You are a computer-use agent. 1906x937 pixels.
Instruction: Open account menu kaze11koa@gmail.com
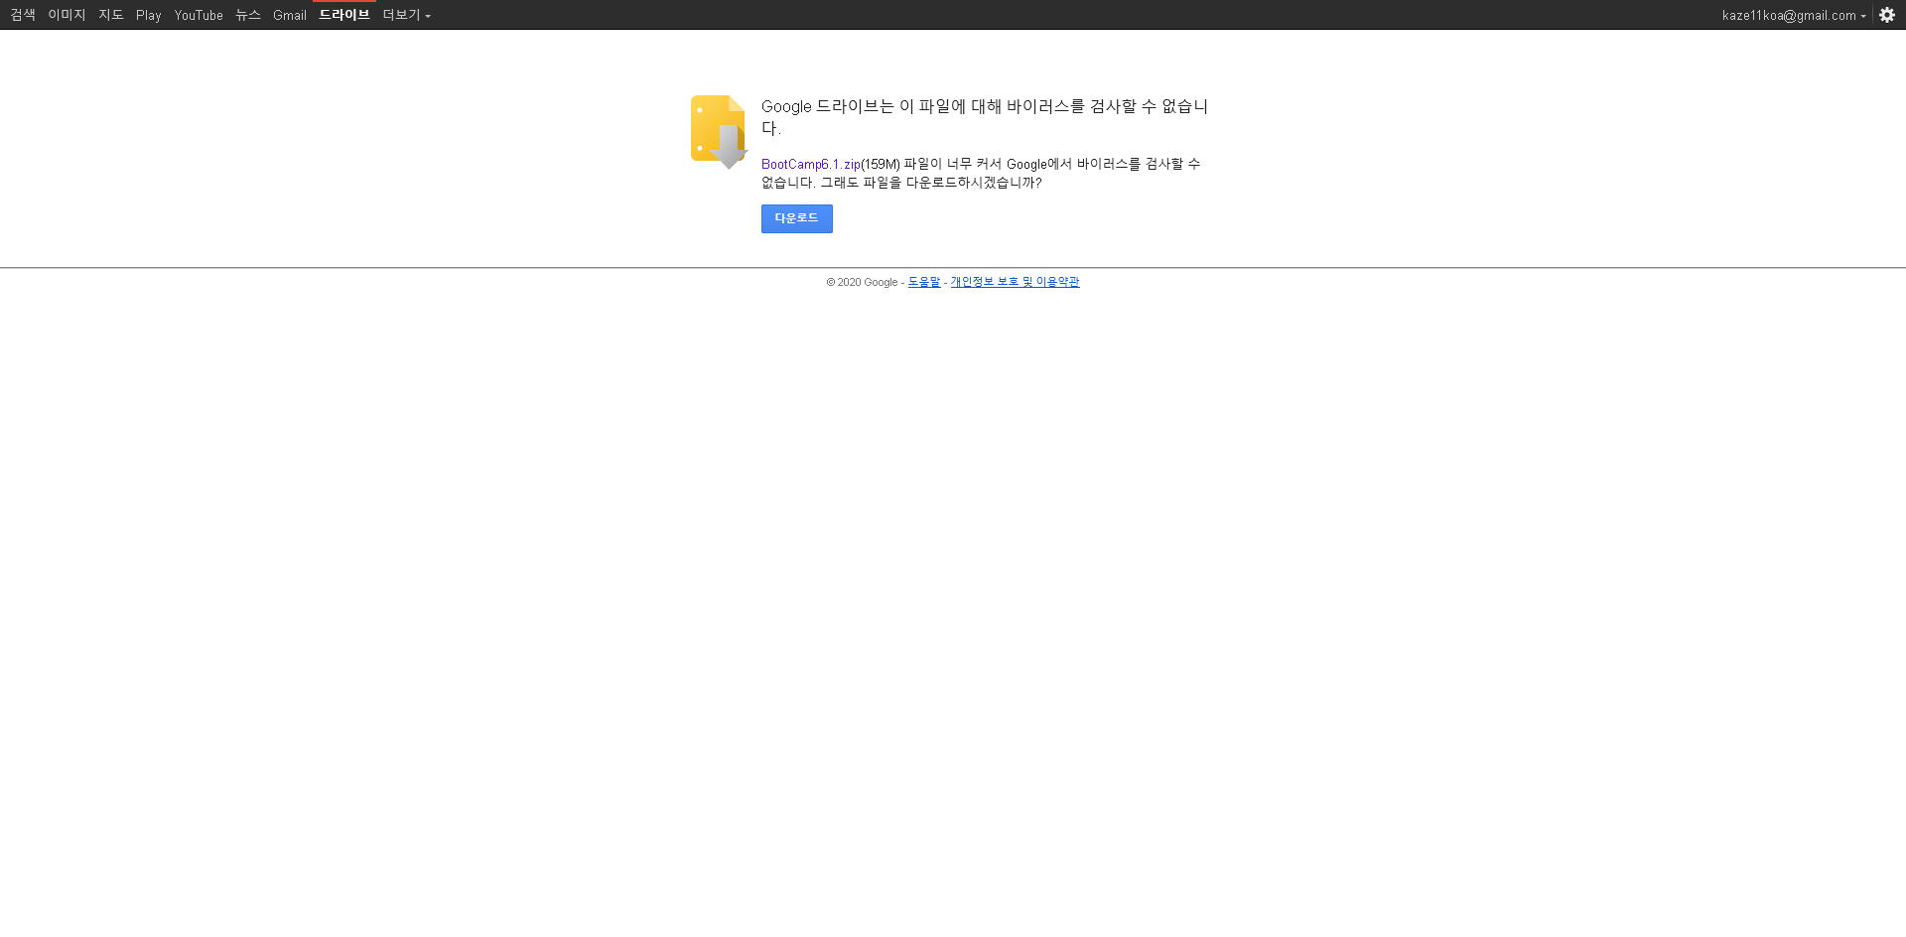[1794, 15]
